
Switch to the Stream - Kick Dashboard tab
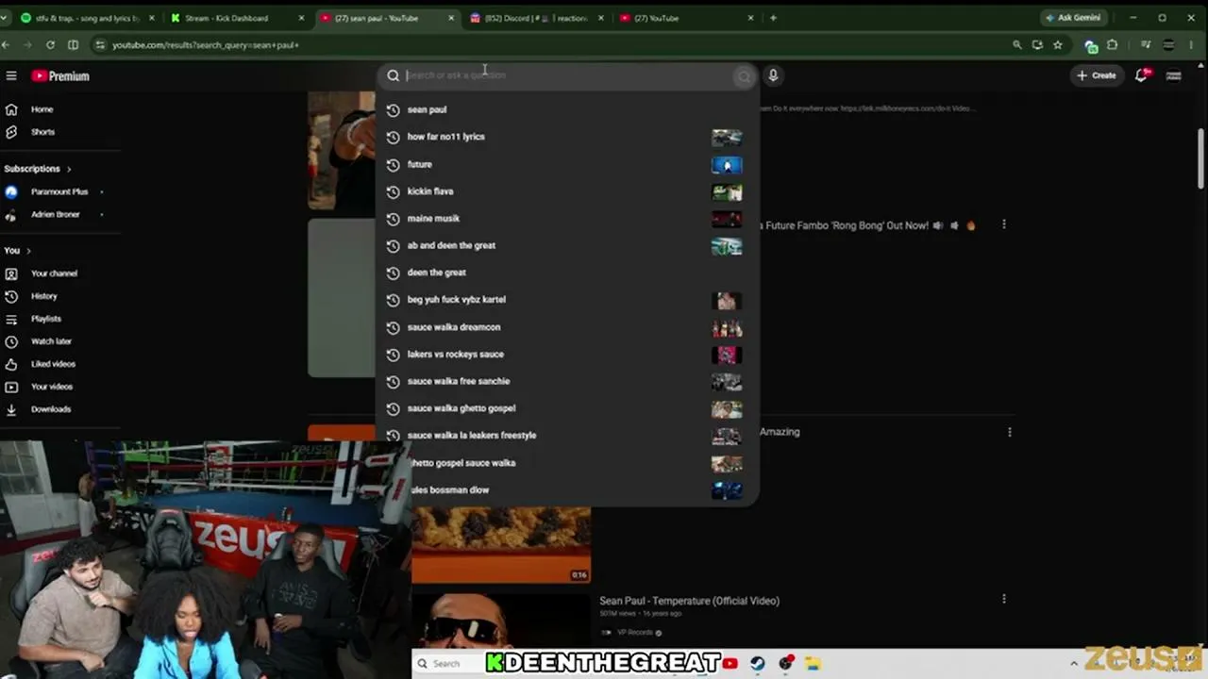click(x=238, y=18)
